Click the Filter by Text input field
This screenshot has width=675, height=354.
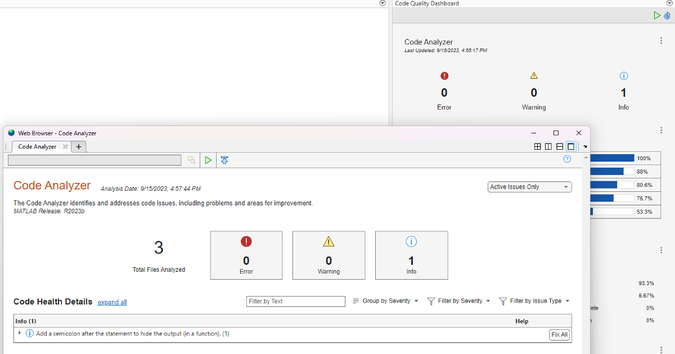pos(296,301)
